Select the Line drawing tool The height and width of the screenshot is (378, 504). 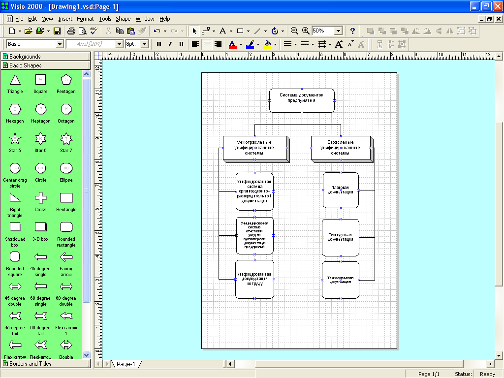pyautogui.click(x=257, y=31)
